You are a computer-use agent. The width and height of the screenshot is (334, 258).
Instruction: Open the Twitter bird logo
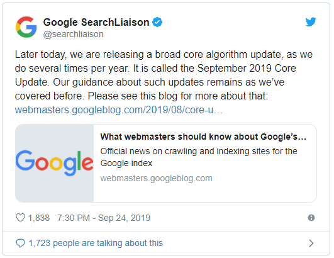[x=311, y=22]
